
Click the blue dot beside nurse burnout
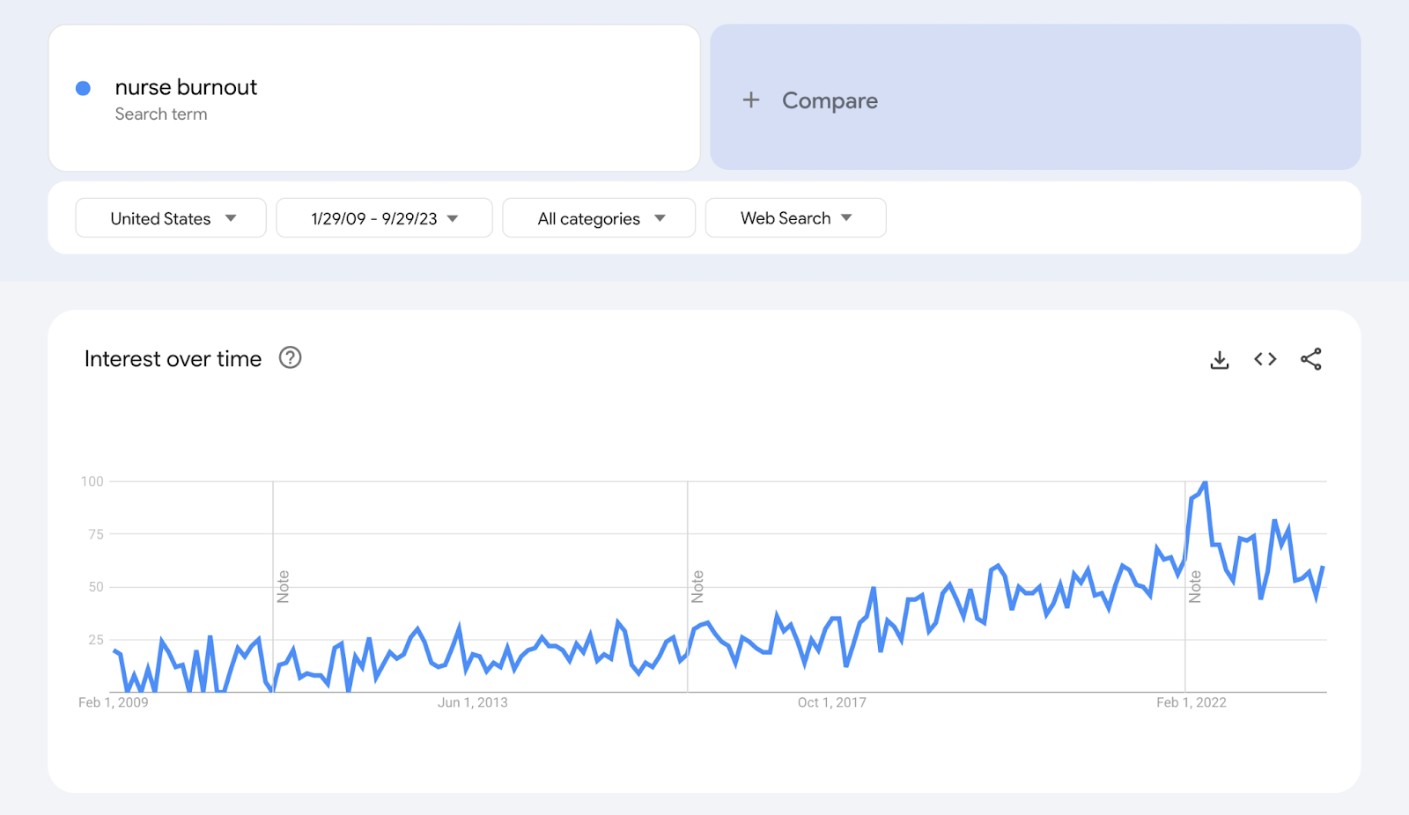(x=84, y=88)
